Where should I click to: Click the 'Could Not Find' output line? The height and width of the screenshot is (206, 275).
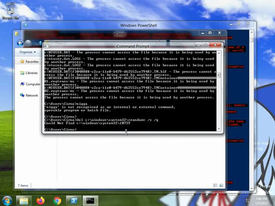point(87,123)
